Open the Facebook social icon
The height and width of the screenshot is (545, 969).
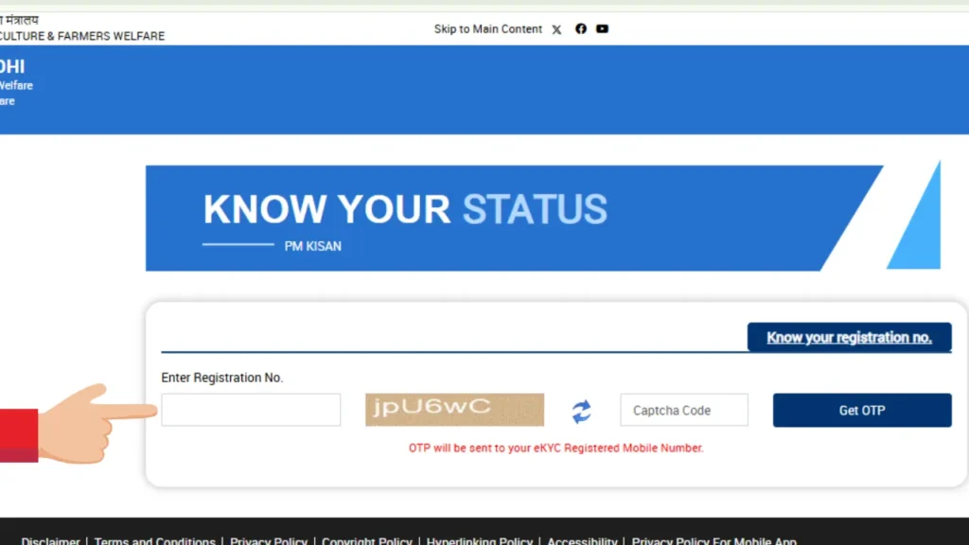(x=581, y=28)
